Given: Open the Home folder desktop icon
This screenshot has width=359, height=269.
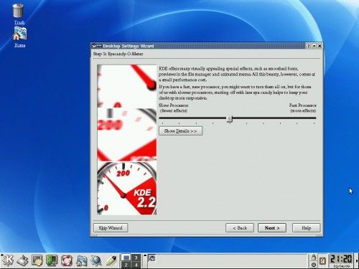Looking at the screenshot, I should click(x=20, y=34).
